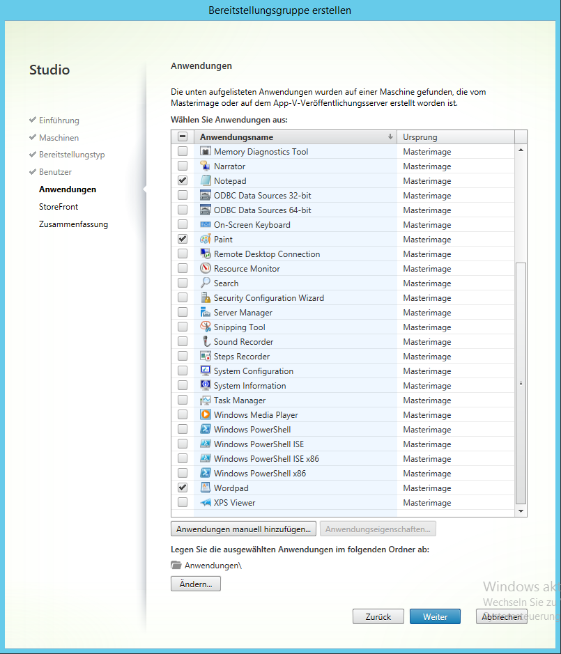The width and height of the screenshot is (561, 654).
Task: Uncheck the Notepad checkbox
Action: click(x=183, y=180)
